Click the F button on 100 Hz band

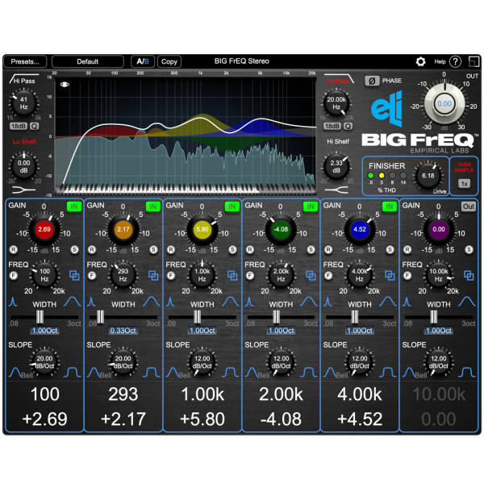(x=13, y=275)
